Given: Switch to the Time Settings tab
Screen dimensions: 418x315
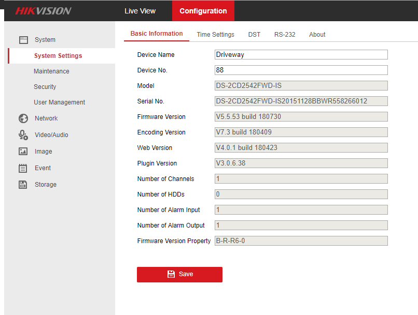Looking at the screenshot, I should [215, 35].
